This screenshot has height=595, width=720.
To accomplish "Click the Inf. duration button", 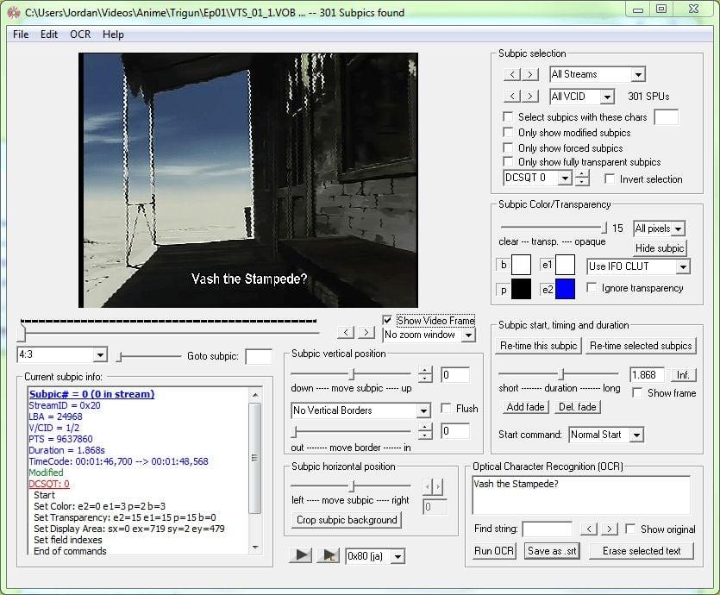I will [683, 375].
